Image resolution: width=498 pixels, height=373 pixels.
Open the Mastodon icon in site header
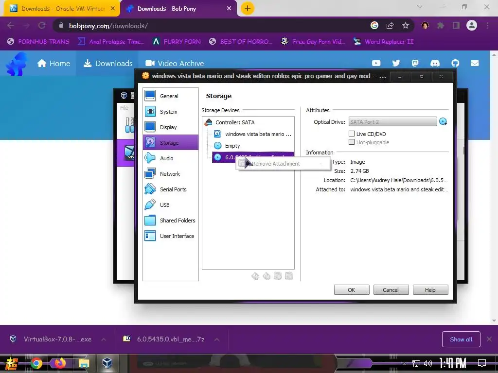click(x=415, y=64)
